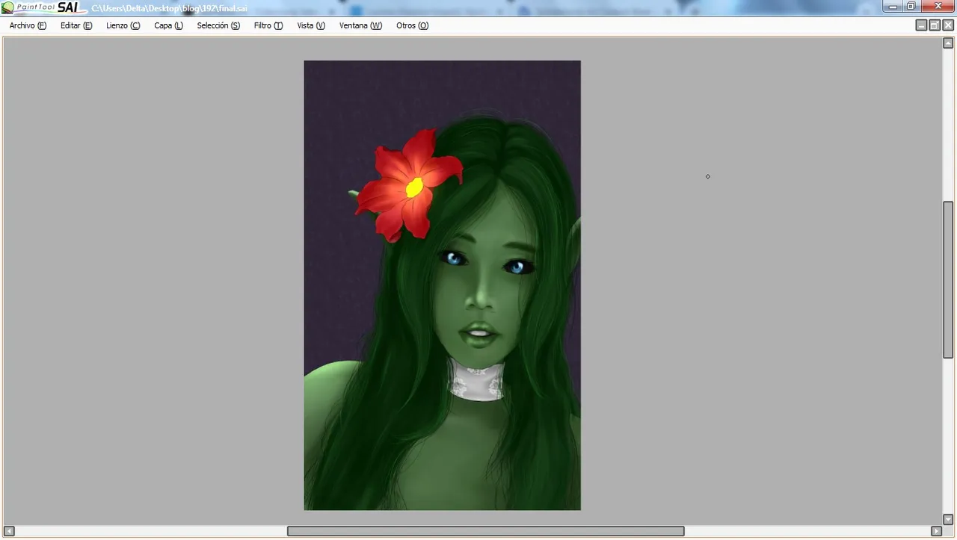Open the Archivo (F) menu
The image size is (957, 540).
[x=28, y=25]
